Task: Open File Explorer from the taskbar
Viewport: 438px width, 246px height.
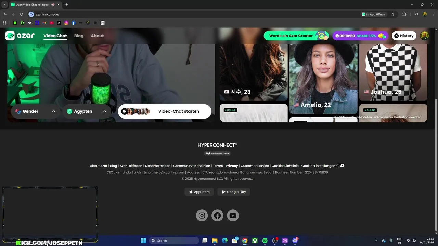Action: click(215, 241)
